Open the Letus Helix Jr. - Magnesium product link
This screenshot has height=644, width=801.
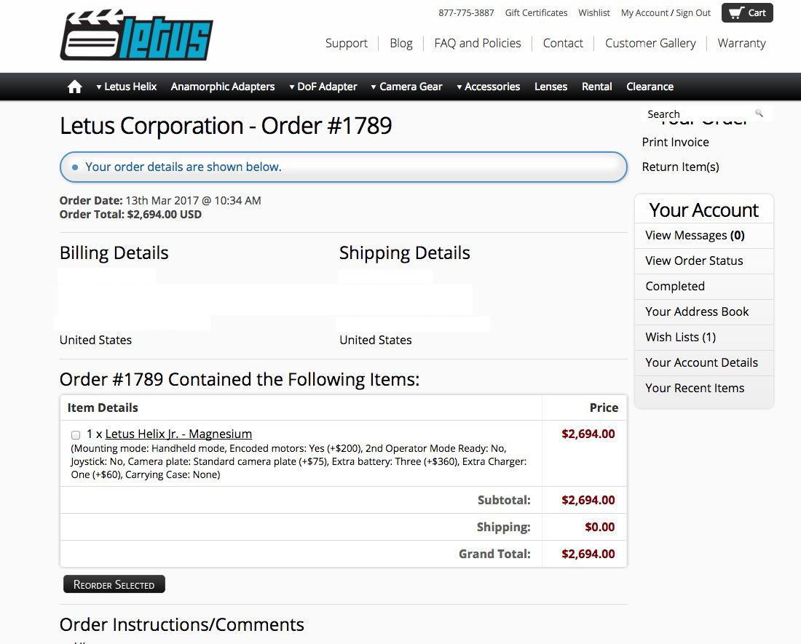click(x=178, y=434)
